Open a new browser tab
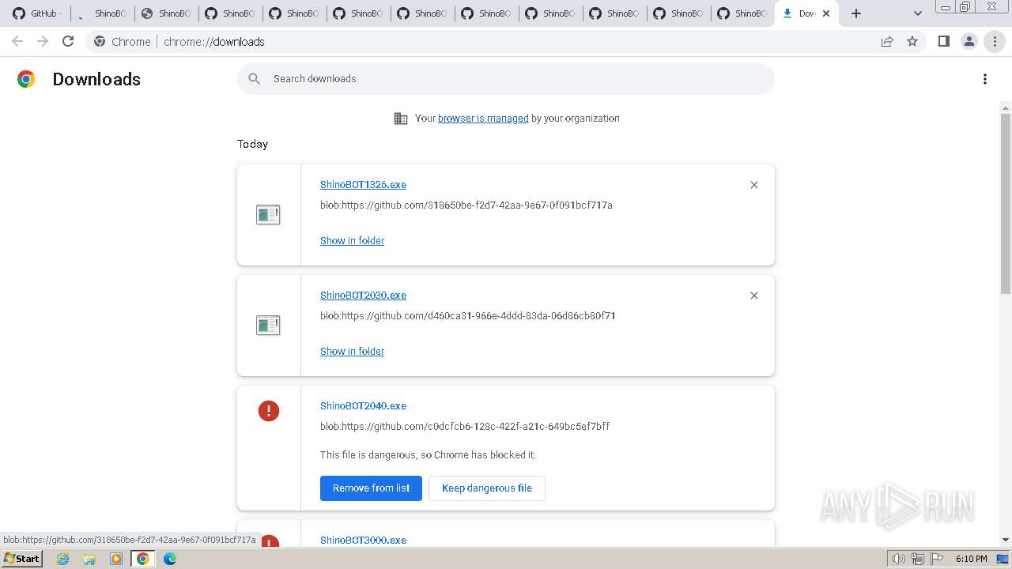 856,13
